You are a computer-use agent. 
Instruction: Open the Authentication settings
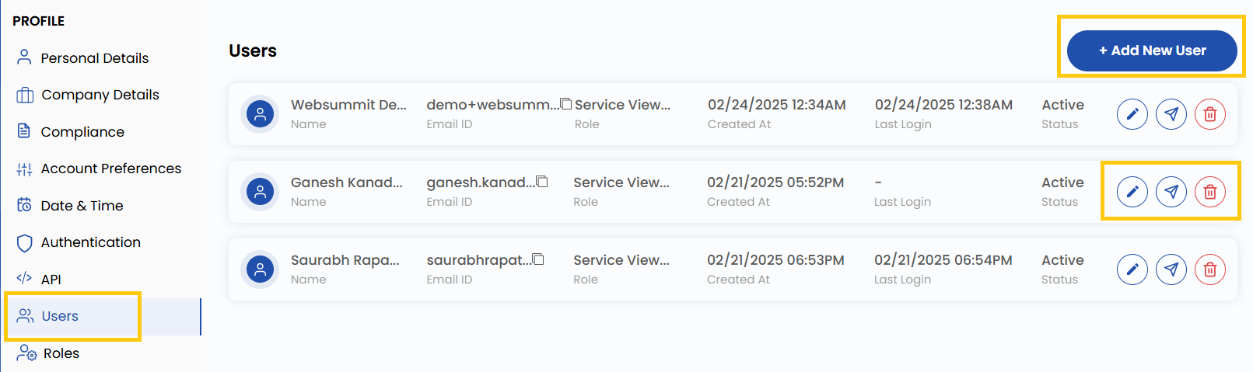click(x=90, y=242)
